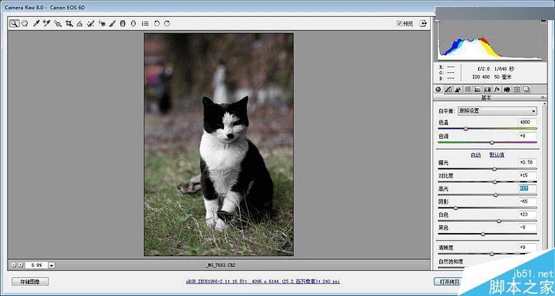Screen dimensions: 555x296
Task: Select the Straighten tool
Action: 80,24
